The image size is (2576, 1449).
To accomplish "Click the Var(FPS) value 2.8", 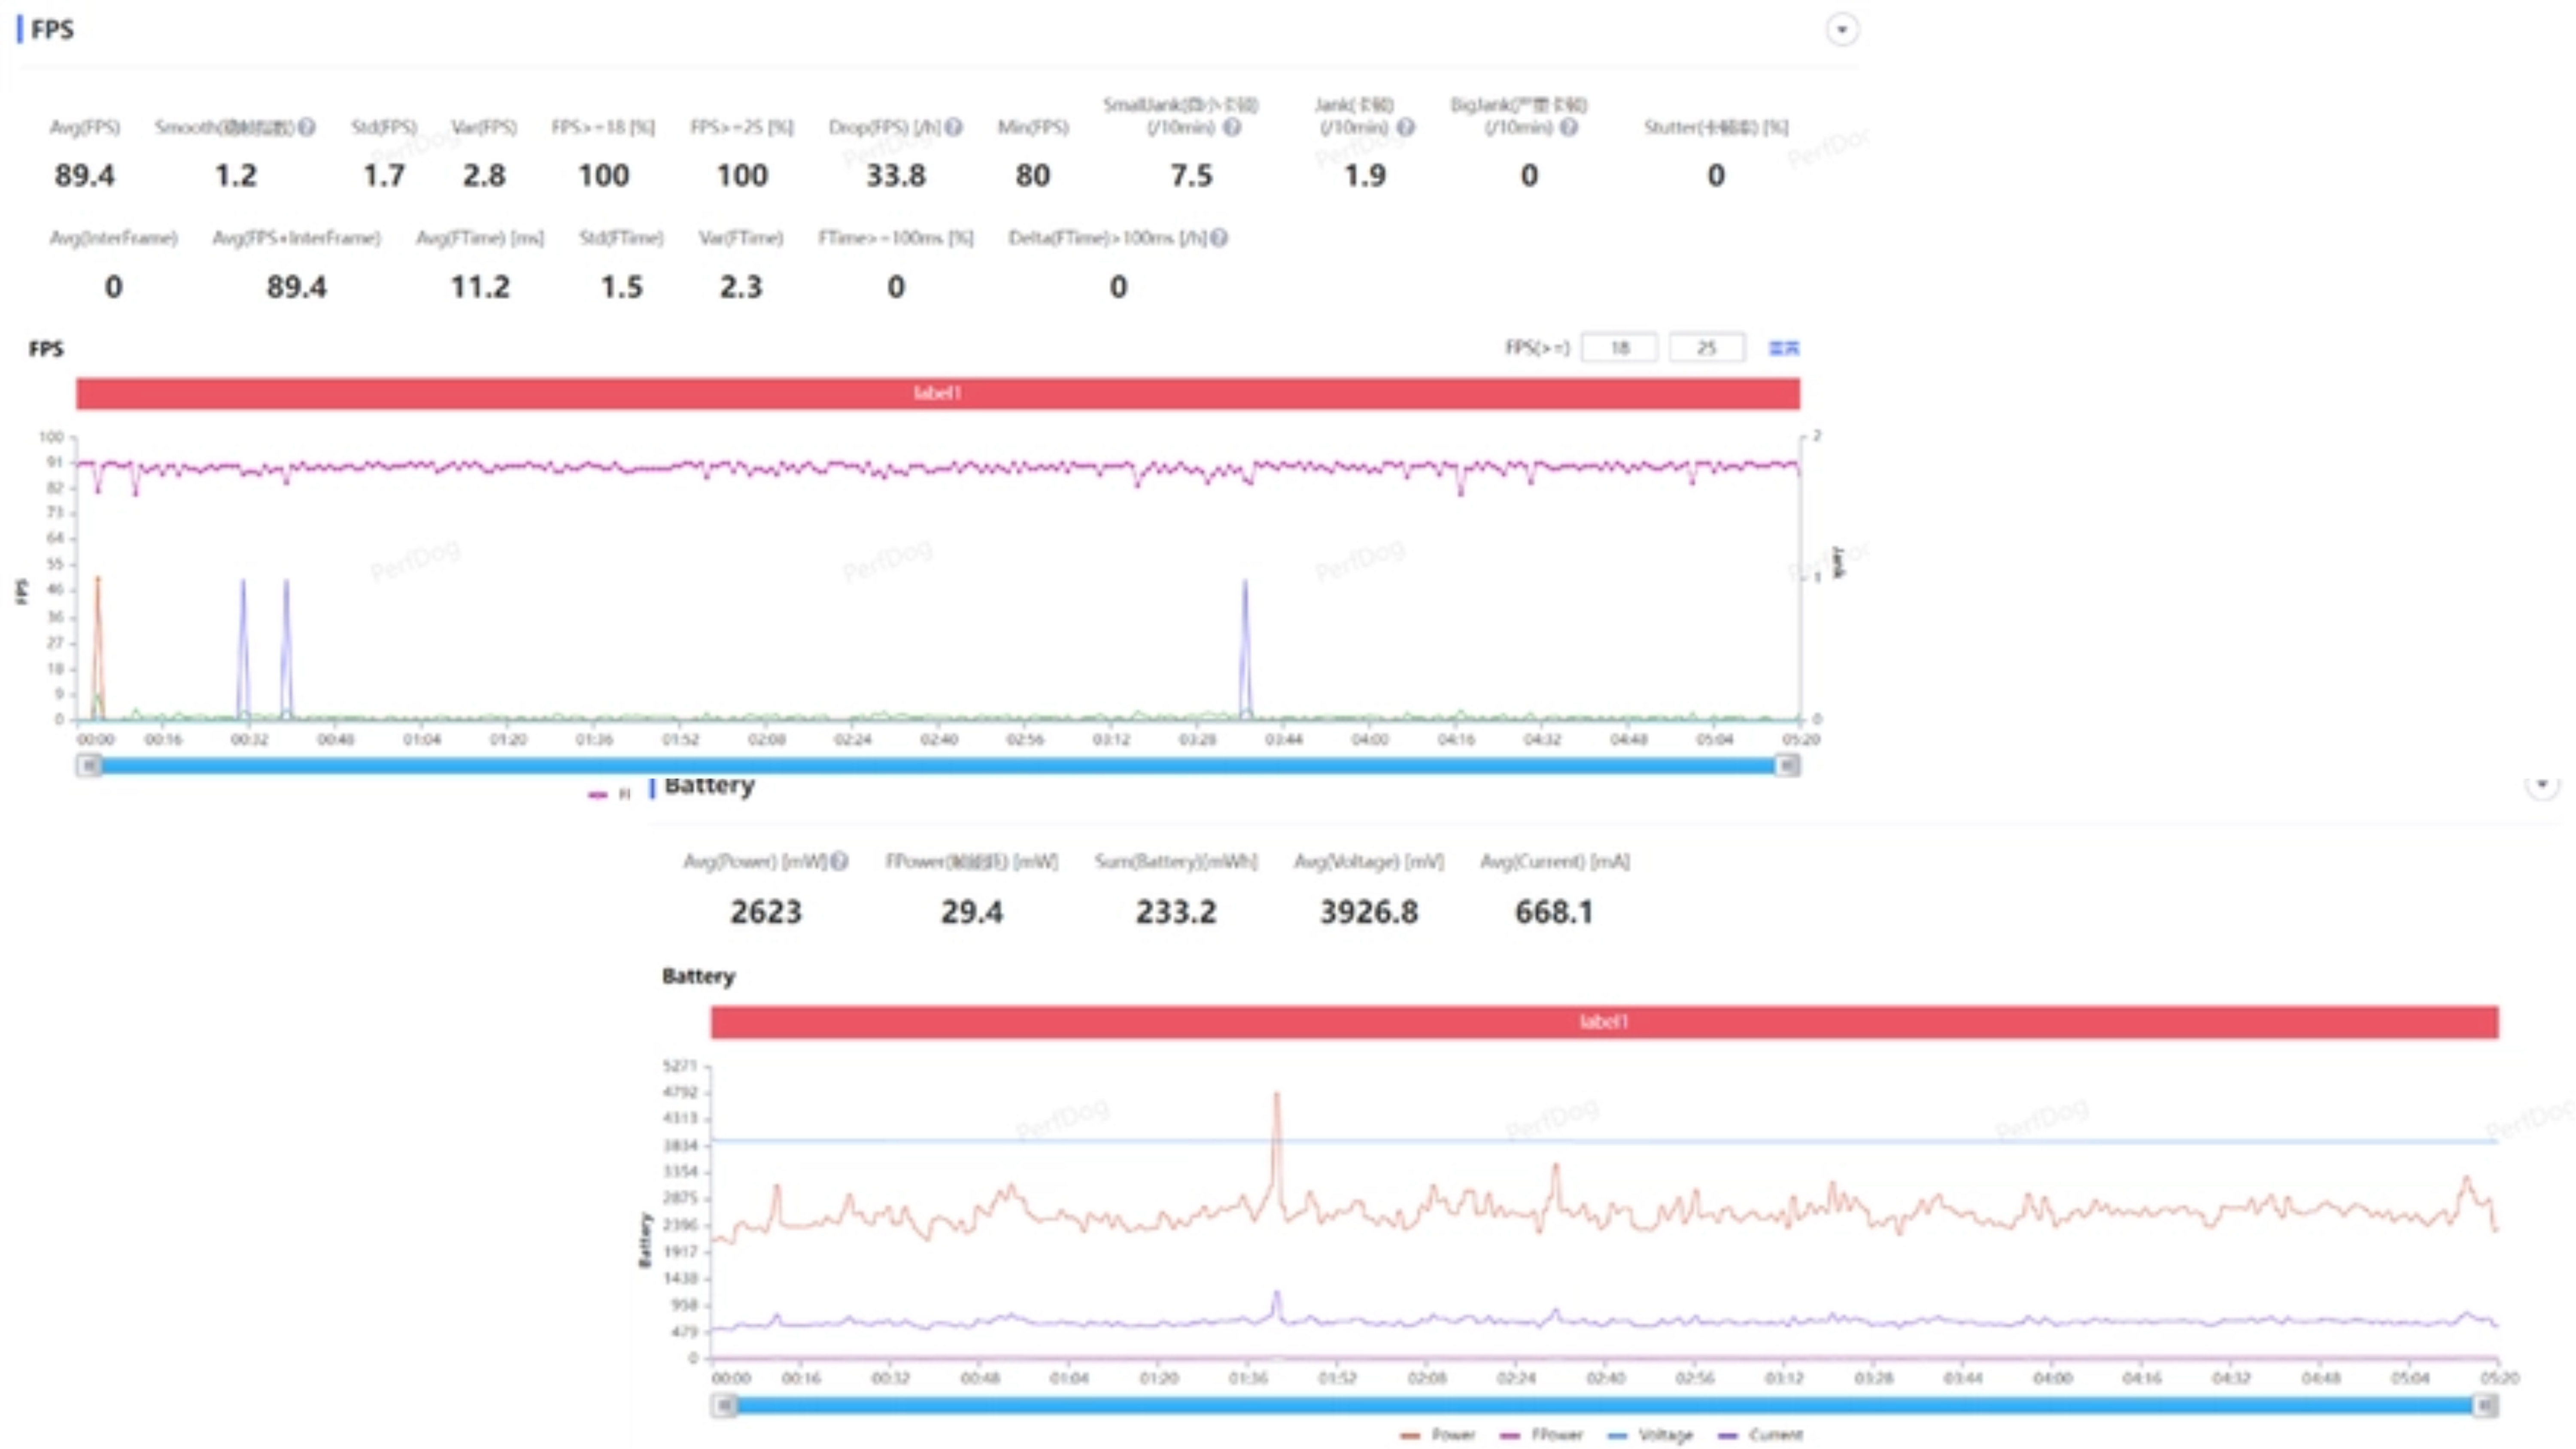I will (484, 176).
